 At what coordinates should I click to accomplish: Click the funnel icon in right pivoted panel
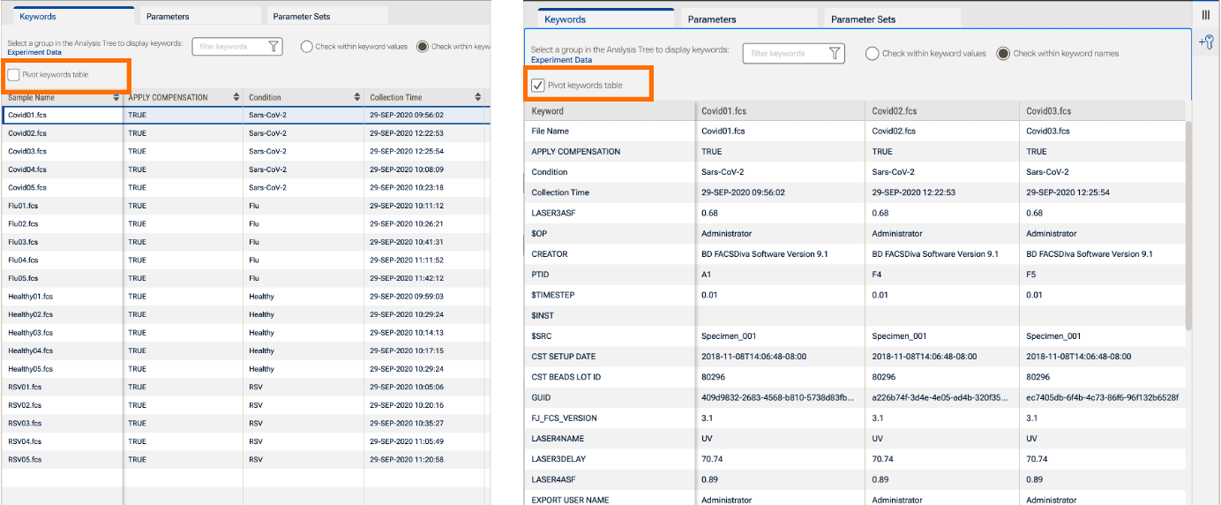click(x=834, y=54)
